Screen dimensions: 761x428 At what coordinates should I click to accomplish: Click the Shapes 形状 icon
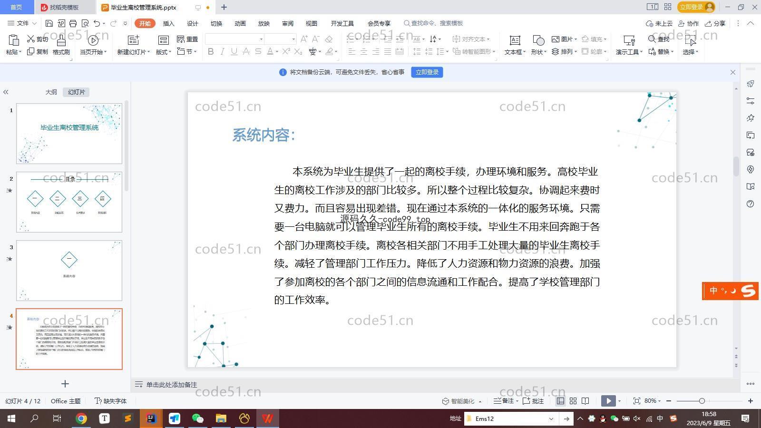(x=538, y=40)
